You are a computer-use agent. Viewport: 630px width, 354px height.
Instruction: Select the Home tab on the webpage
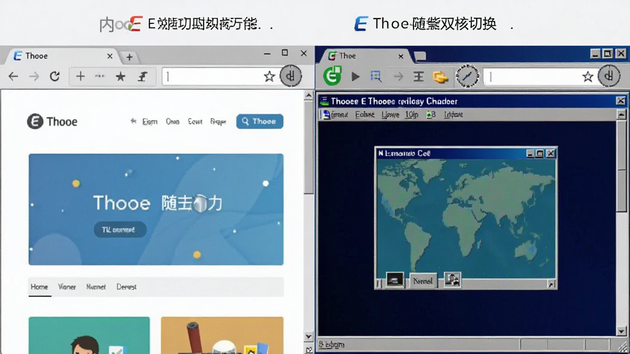click(x=39, y=287)
